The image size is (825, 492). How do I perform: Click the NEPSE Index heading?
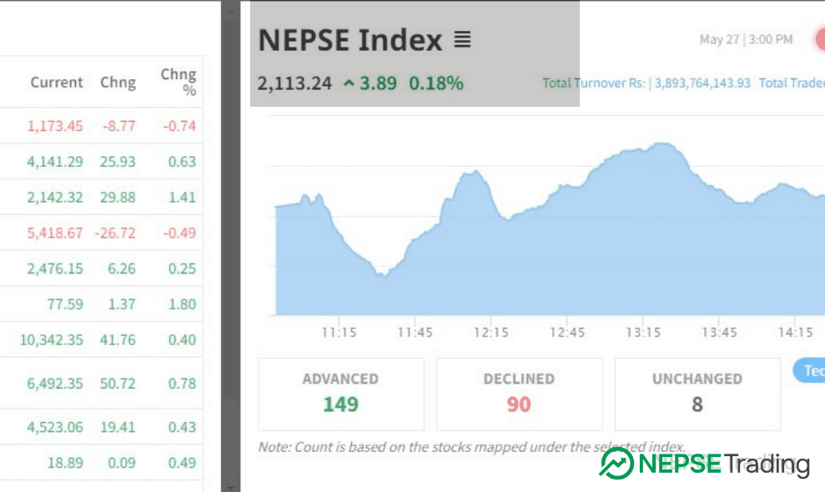coord(350,40)
